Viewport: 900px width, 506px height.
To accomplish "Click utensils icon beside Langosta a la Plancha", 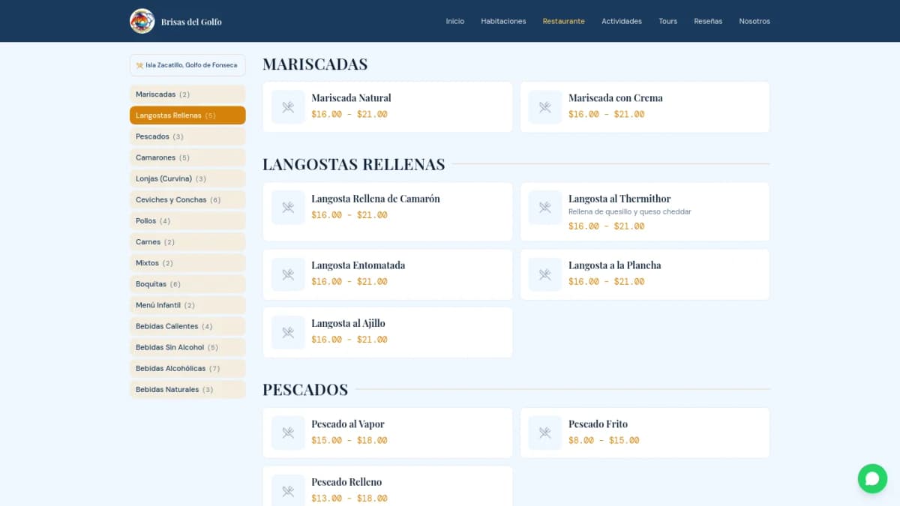I will coord(545,274).
